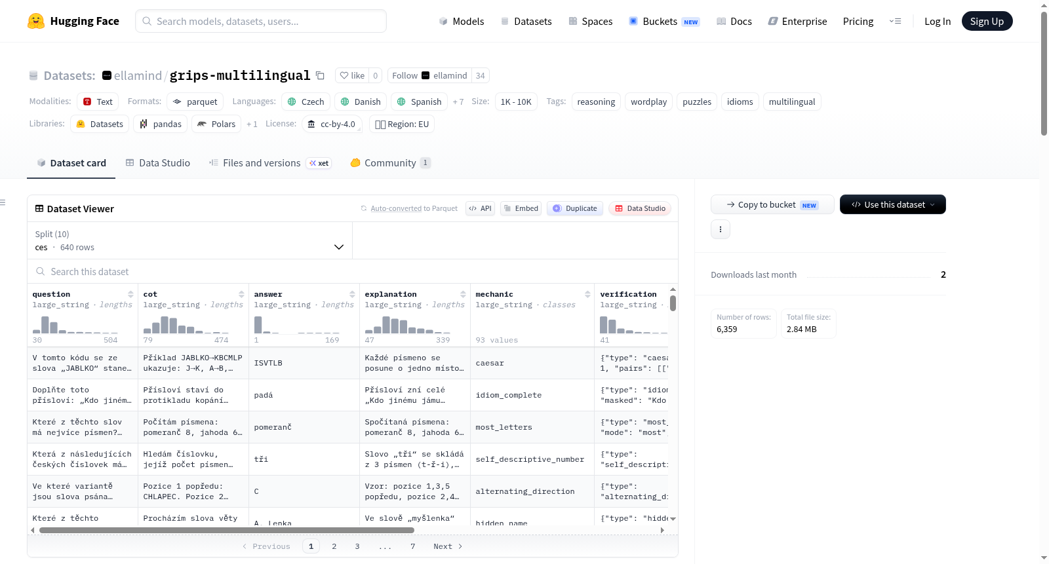This screenshot has width=1049, height=564.
Task: Focus the main search models field
Action: (261, 21)
